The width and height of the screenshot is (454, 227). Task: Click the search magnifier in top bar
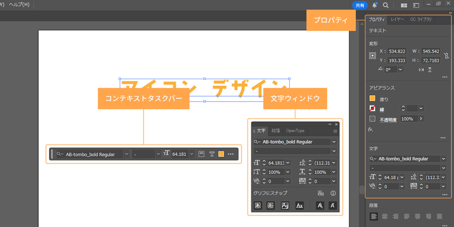pos(386,5)
